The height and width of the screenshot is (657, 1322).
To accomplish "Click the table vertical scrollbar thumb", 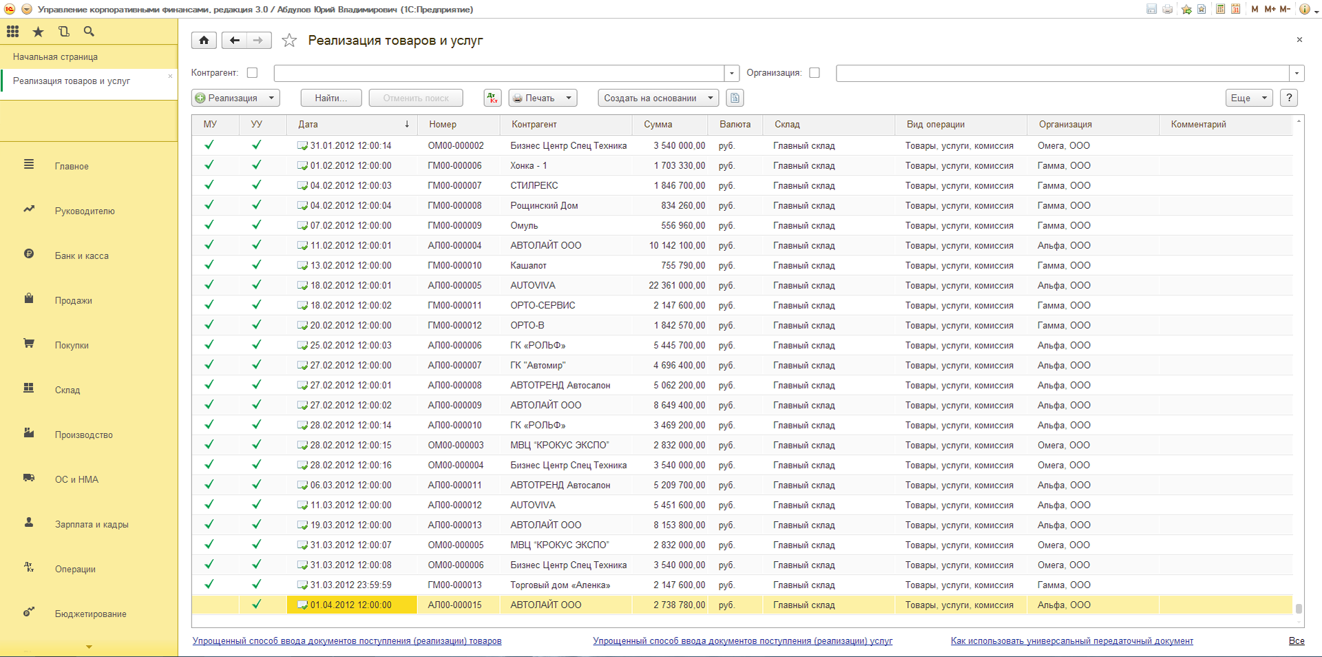I will (1299, 608).
